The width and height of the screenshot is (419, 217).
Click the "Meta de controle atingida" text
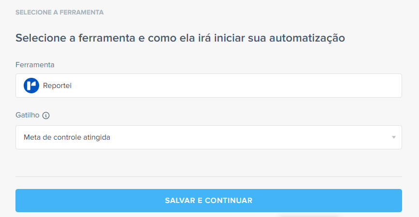67,137
